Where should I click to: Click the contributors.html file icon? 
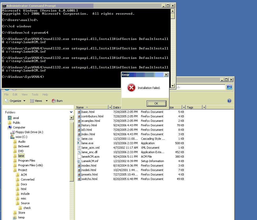(79, 116)
